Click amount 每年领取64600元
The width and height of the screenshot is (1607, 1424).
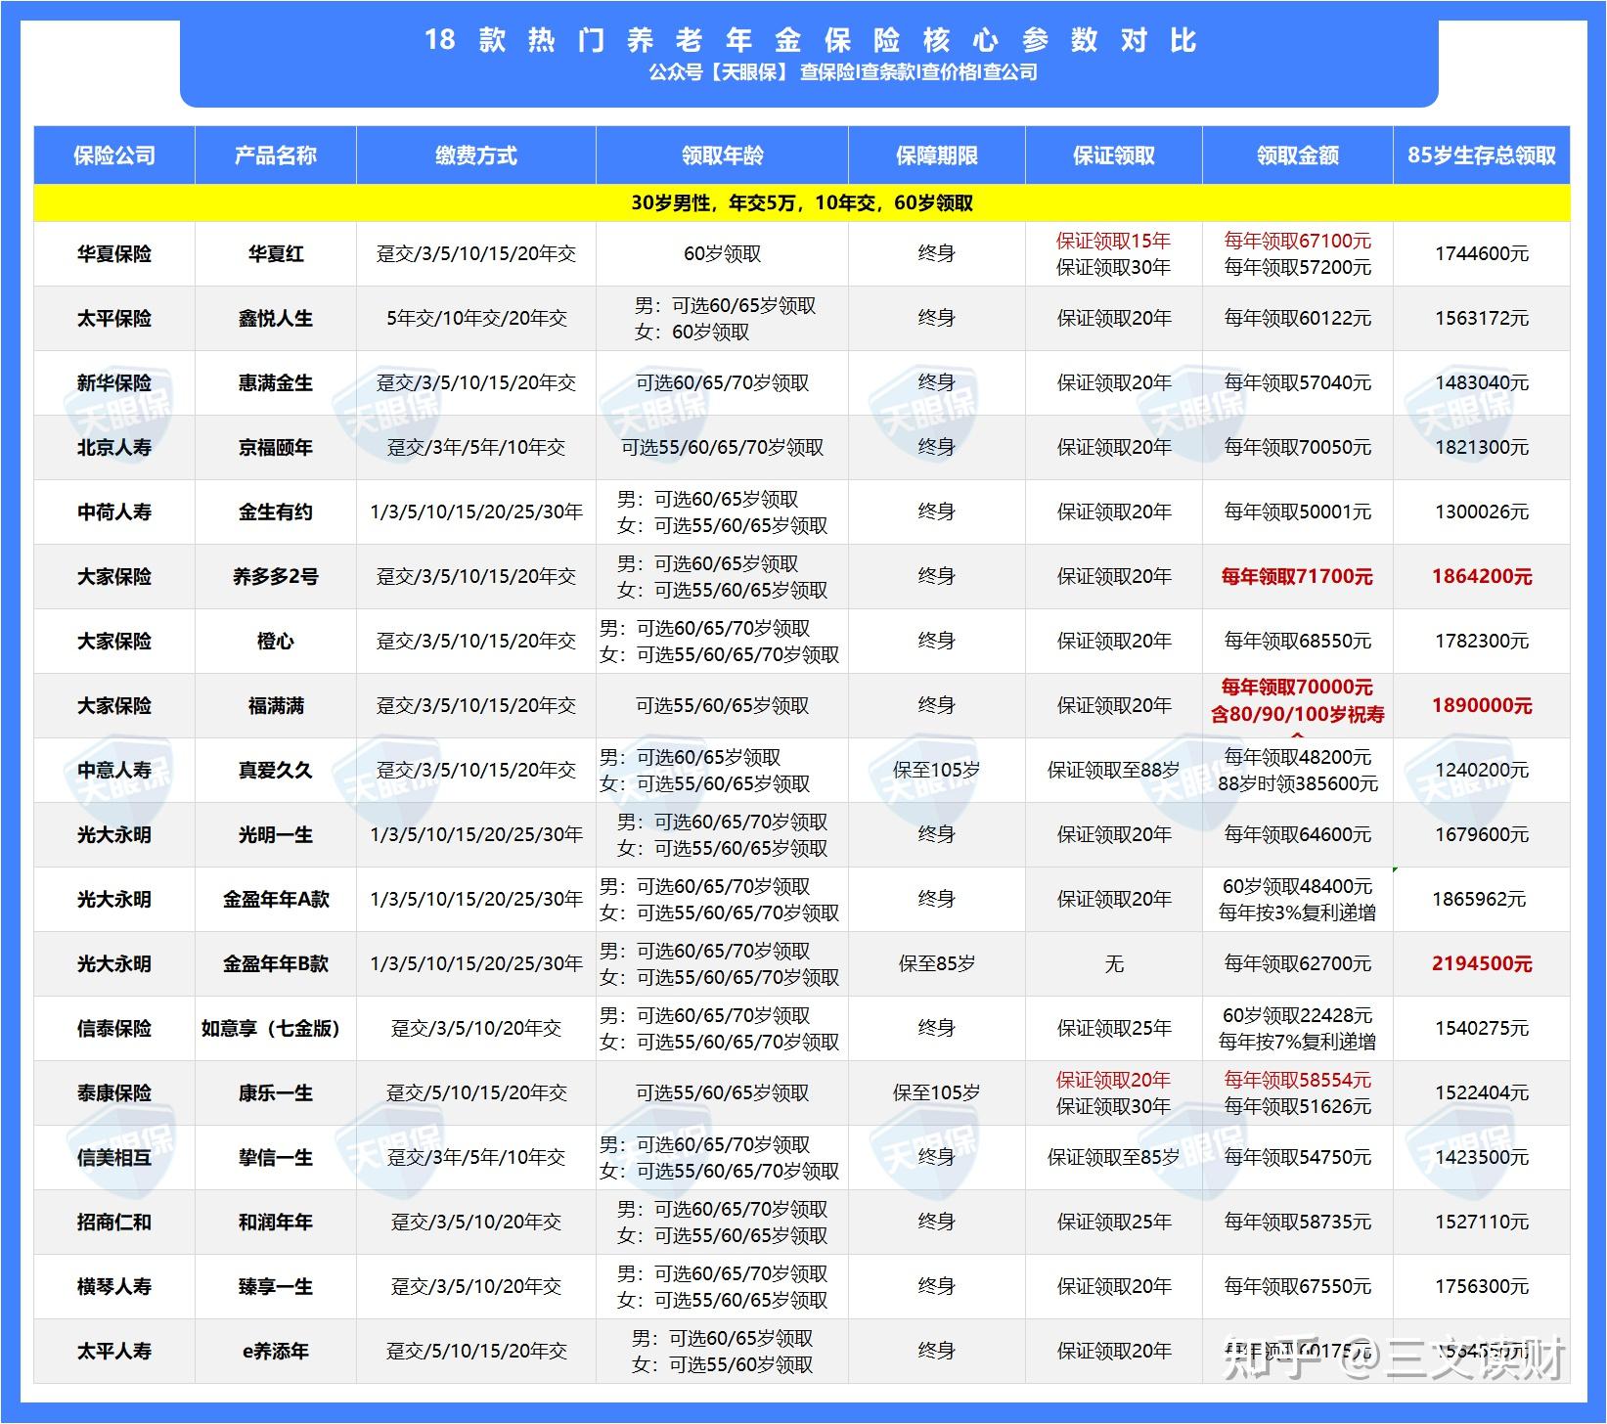click(x=1298, y=835)
